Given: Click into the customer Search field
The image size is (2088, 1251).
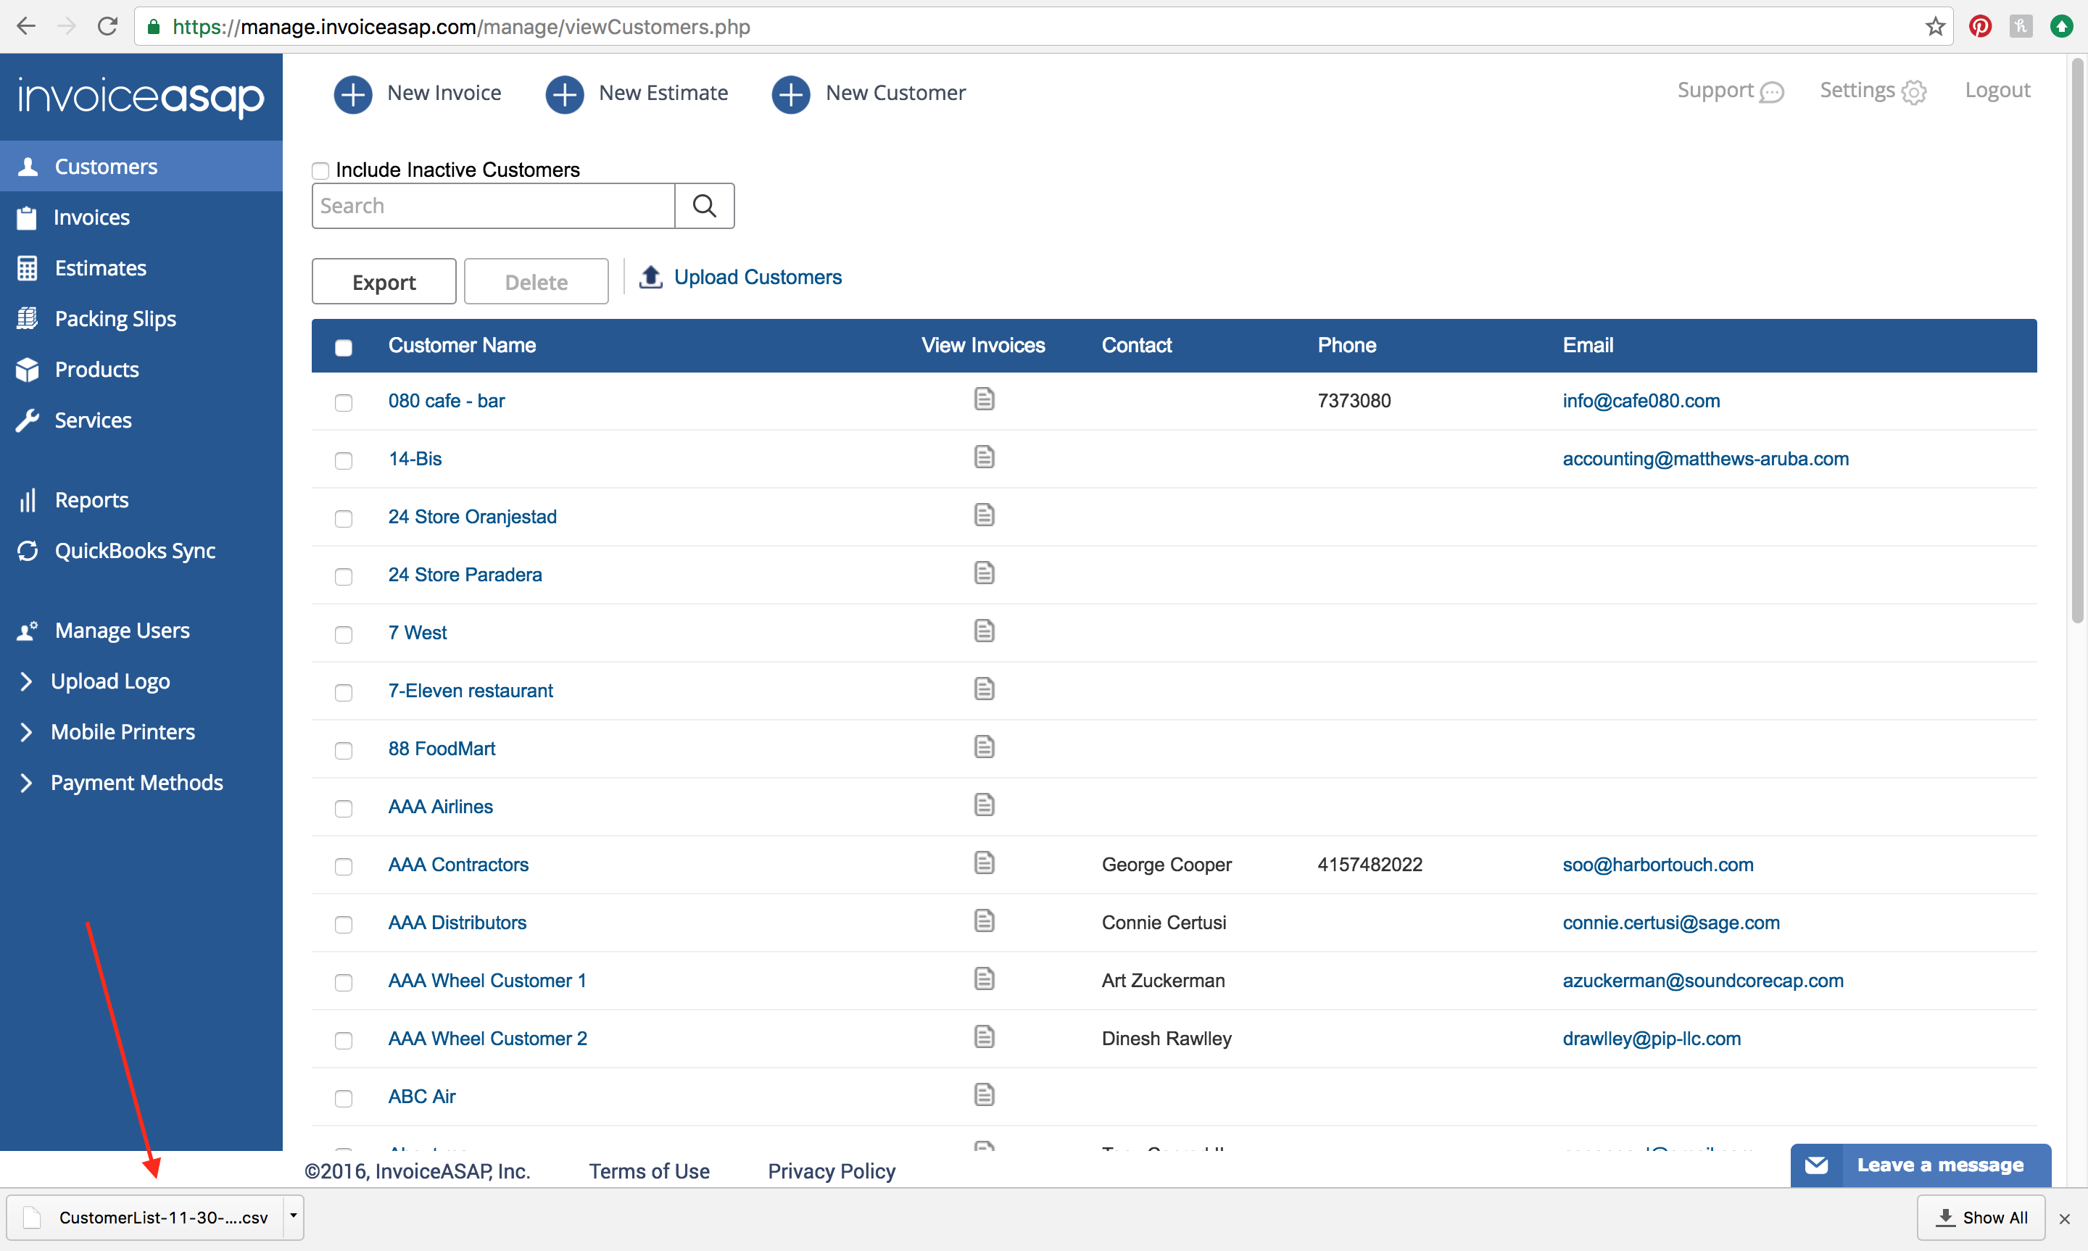Looking at the screenshot, I should (493, 206).
